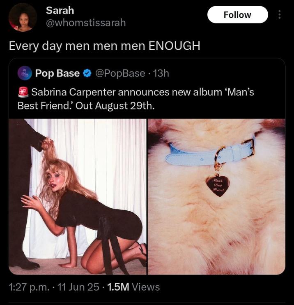Open the Sarah display name link
294x305 pixels.
[x=60, y=10]
